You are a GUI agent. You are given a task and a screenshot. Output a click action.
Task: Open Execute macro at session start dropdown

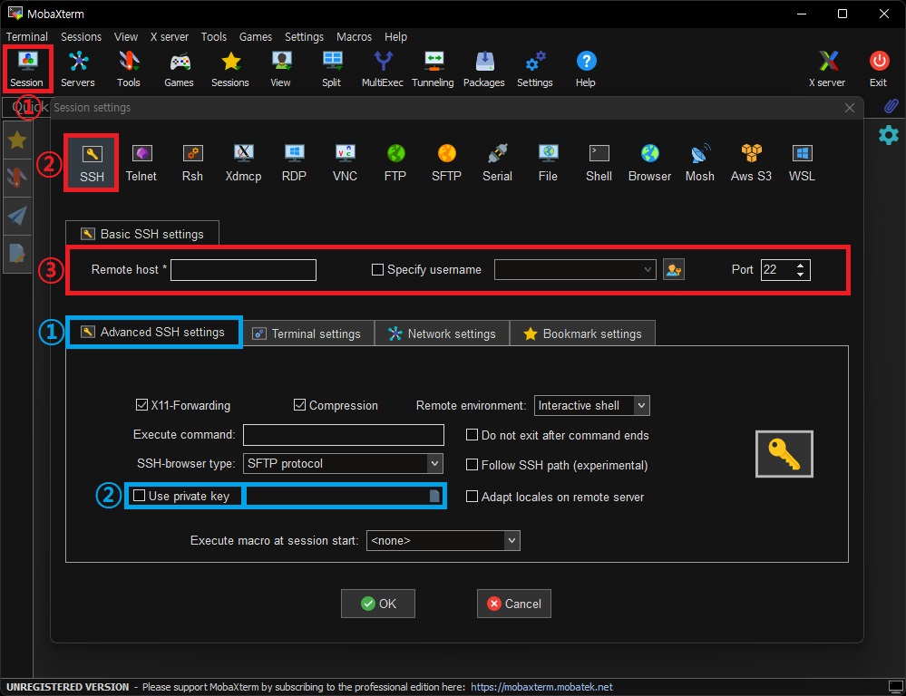(x=511, y=541)
